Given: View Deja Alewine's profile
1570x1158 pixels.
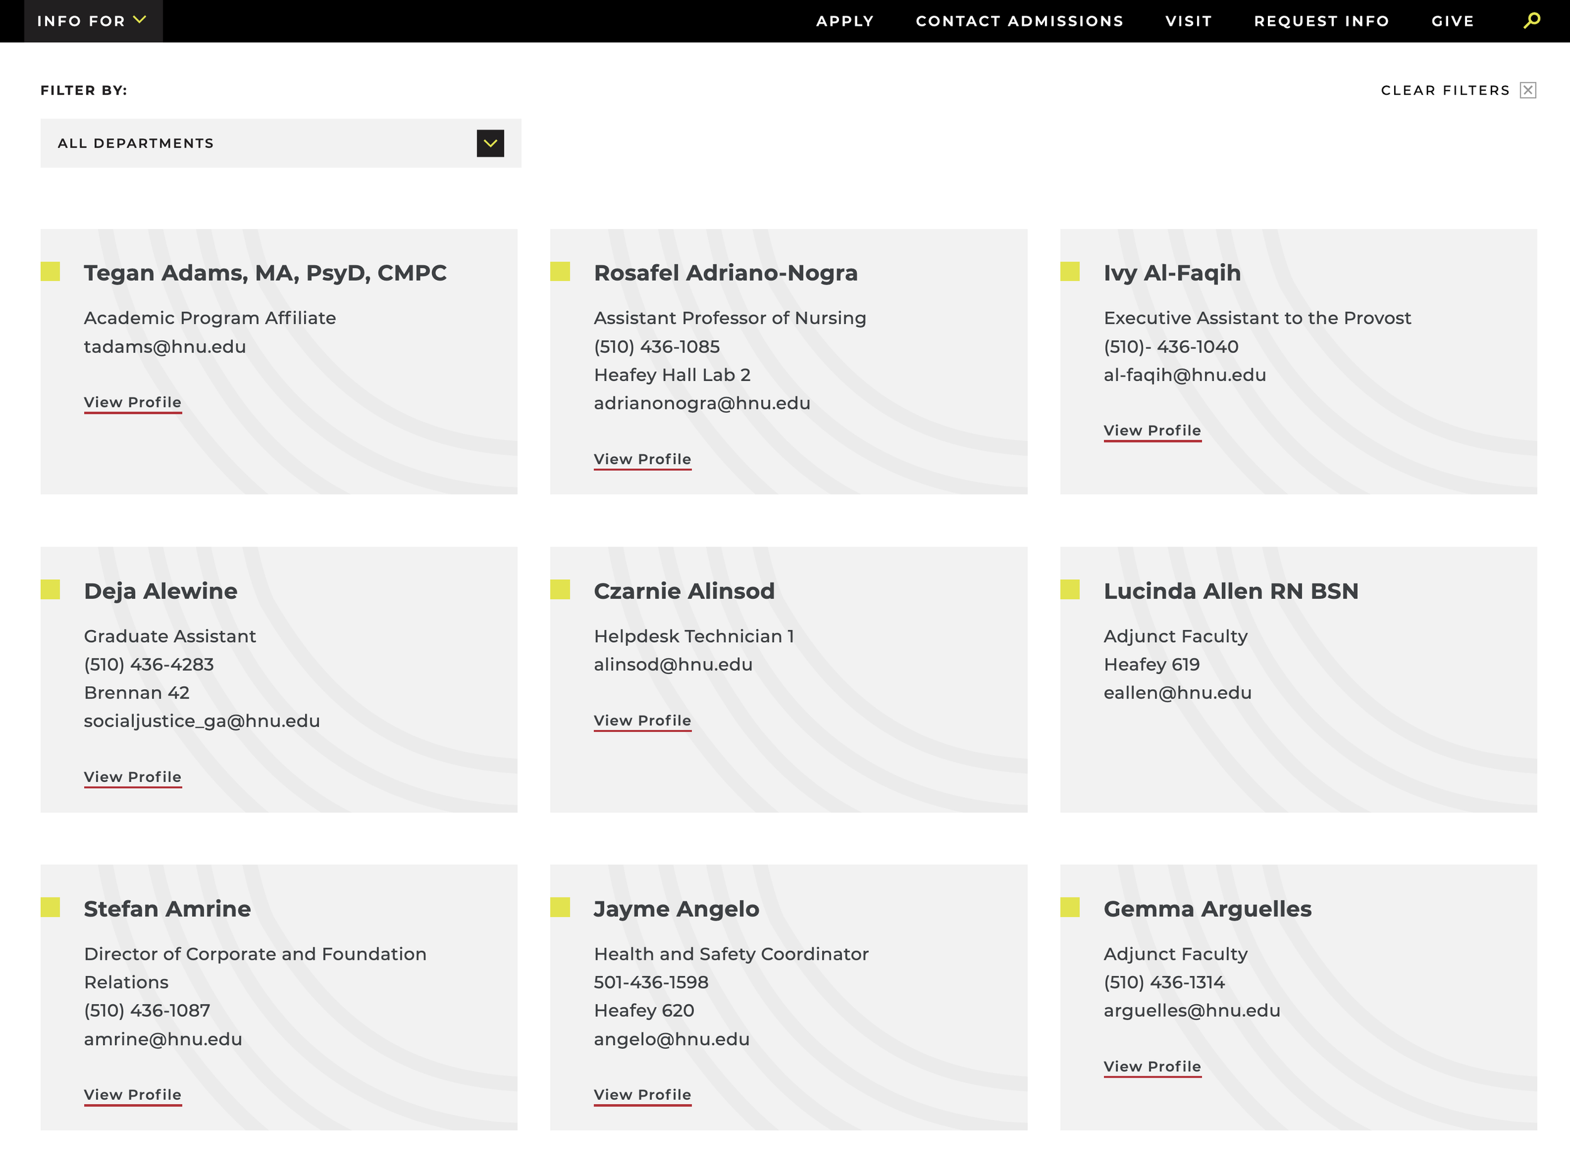Looking at the screenshot, I should coord(133,776).
